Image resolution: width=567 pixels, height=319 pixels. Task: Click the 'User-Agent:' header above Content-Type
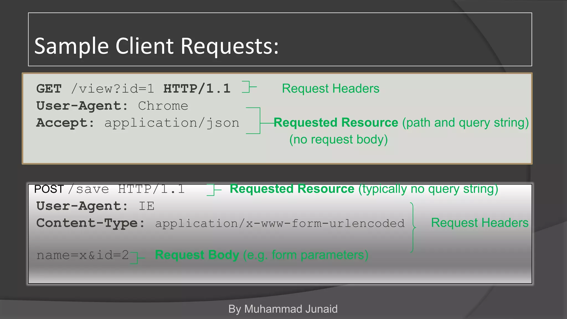pyautogui.click(x=82, y=206)
